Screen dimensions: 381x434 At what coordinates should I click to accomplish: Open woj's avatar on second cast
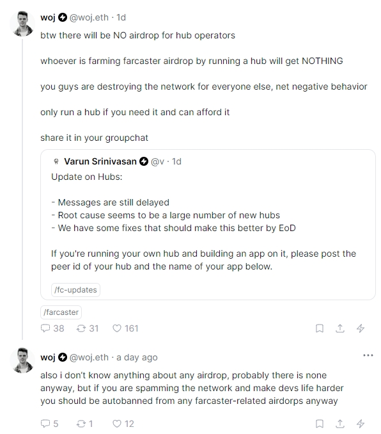pos(22,360)
